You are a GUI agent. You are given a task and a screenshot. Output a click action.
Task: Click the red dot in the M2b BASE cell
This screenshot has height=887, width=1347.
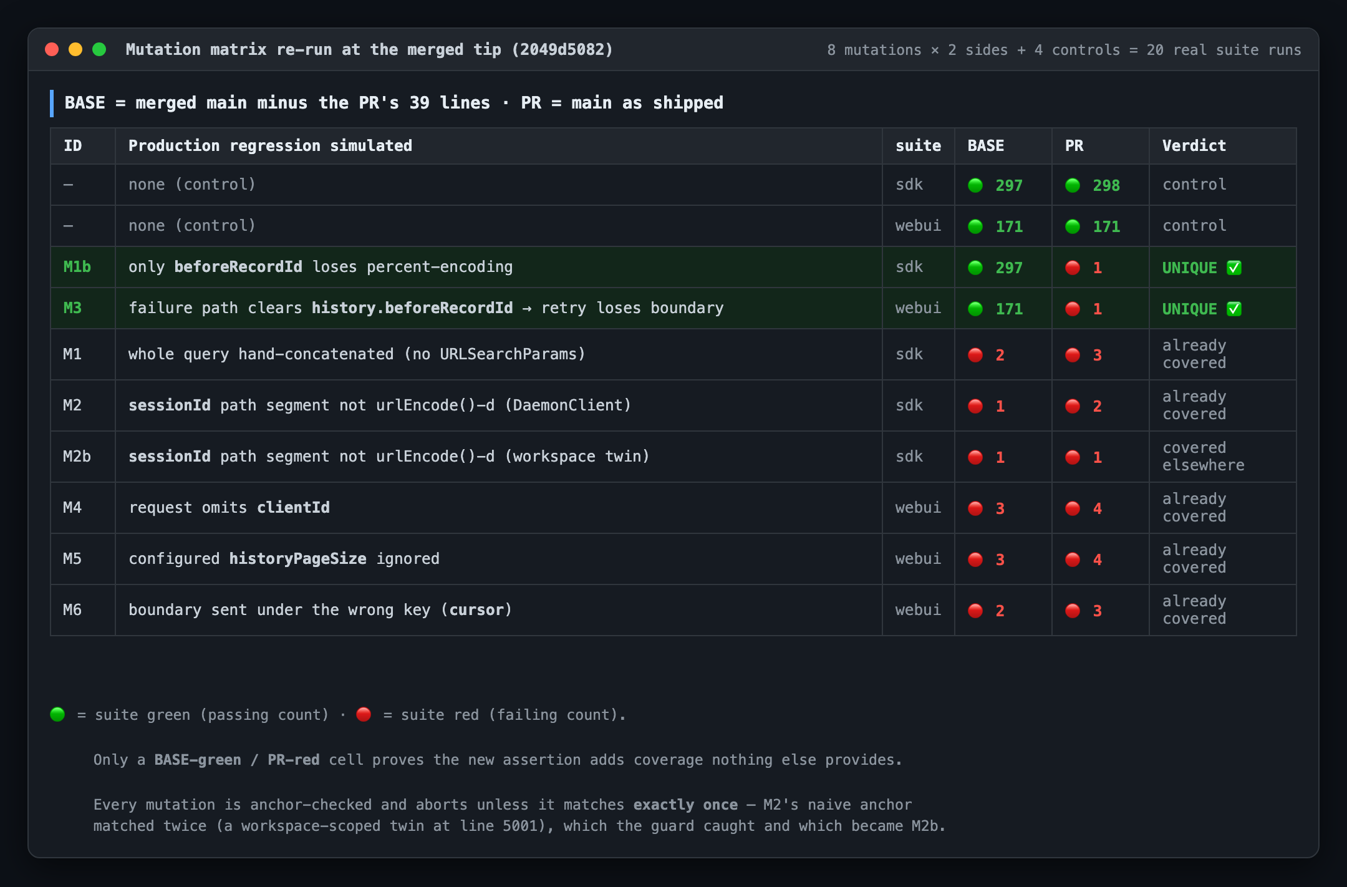(975, 457)
